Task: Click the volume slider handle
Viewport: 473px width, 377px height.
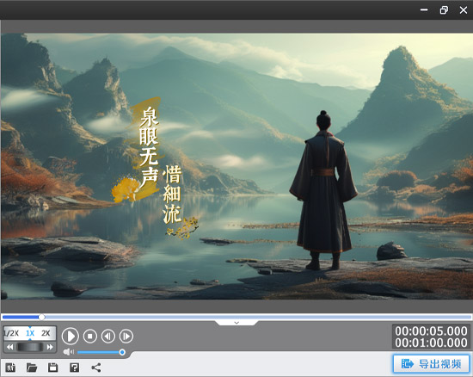Action: (x=122, y=352)
